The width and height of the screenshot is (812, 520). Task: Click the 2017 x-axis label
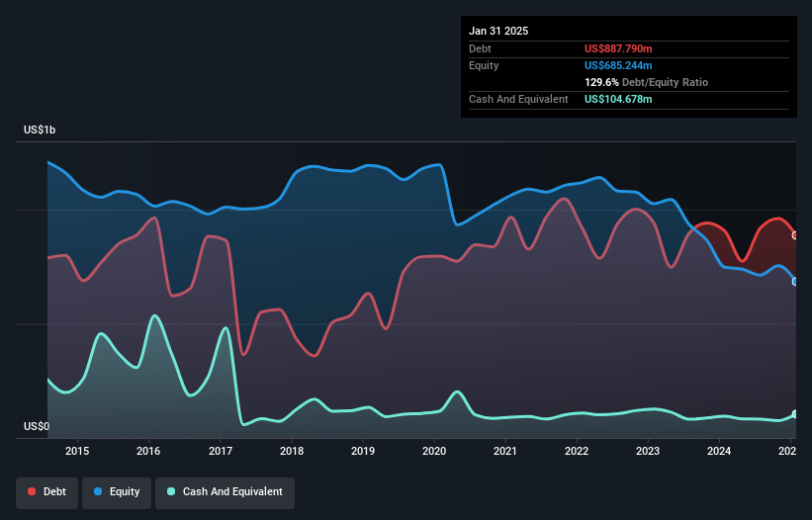tap(221, 451)
